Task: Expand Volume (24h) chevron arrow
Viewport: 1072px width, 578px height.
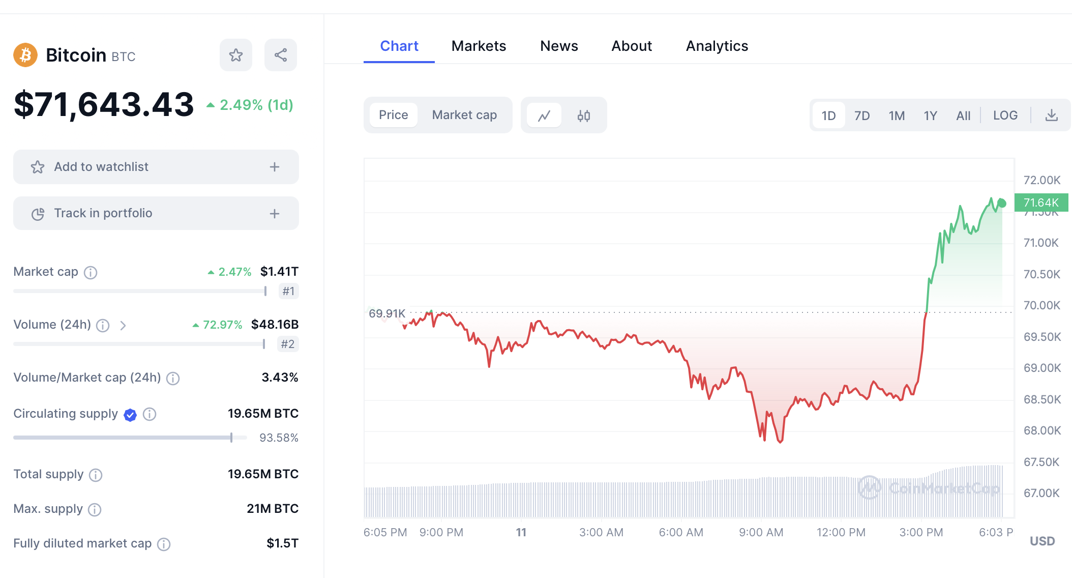Action: click(x=123, y=325)
